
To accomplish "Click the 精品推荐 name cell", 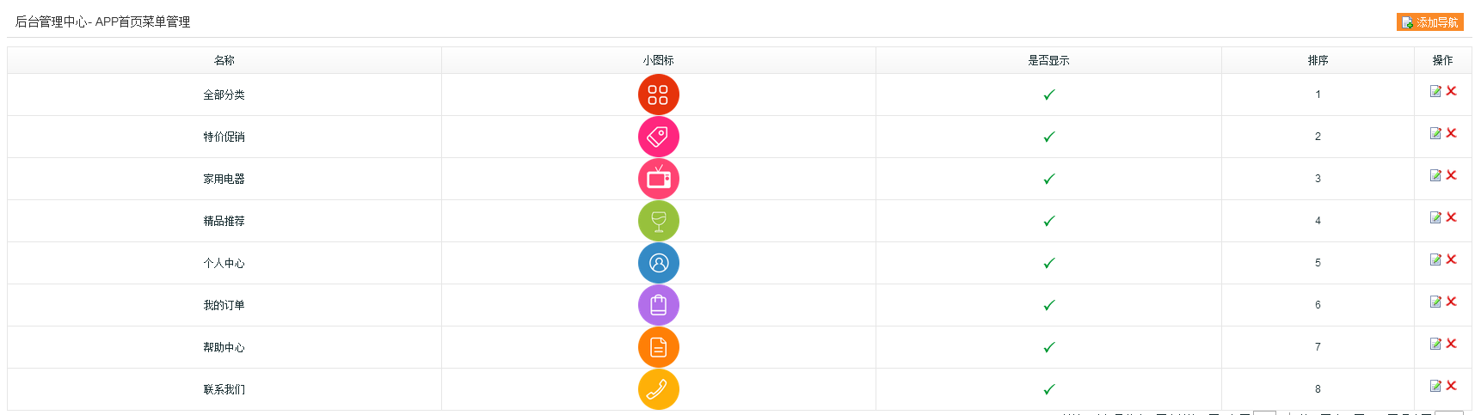I will point(224,221).
